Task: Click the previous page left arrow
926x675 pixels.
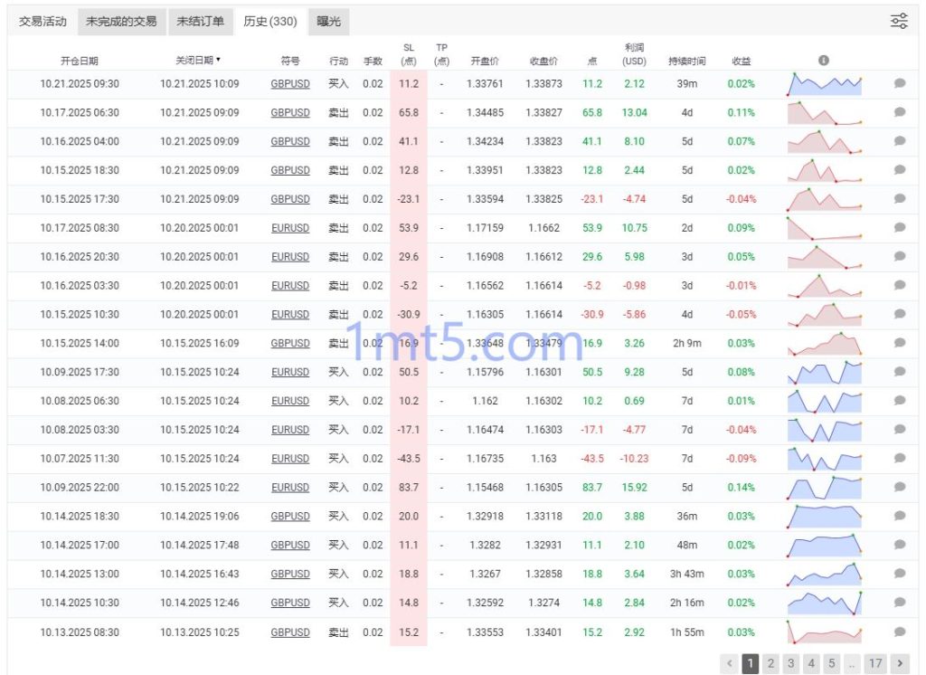Action: click(729, 664)
